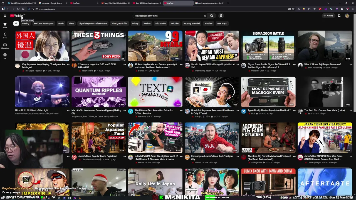Open the iFixit channel avatar
The height and width of the screenshot is (200, 356).
click(244, 111)
